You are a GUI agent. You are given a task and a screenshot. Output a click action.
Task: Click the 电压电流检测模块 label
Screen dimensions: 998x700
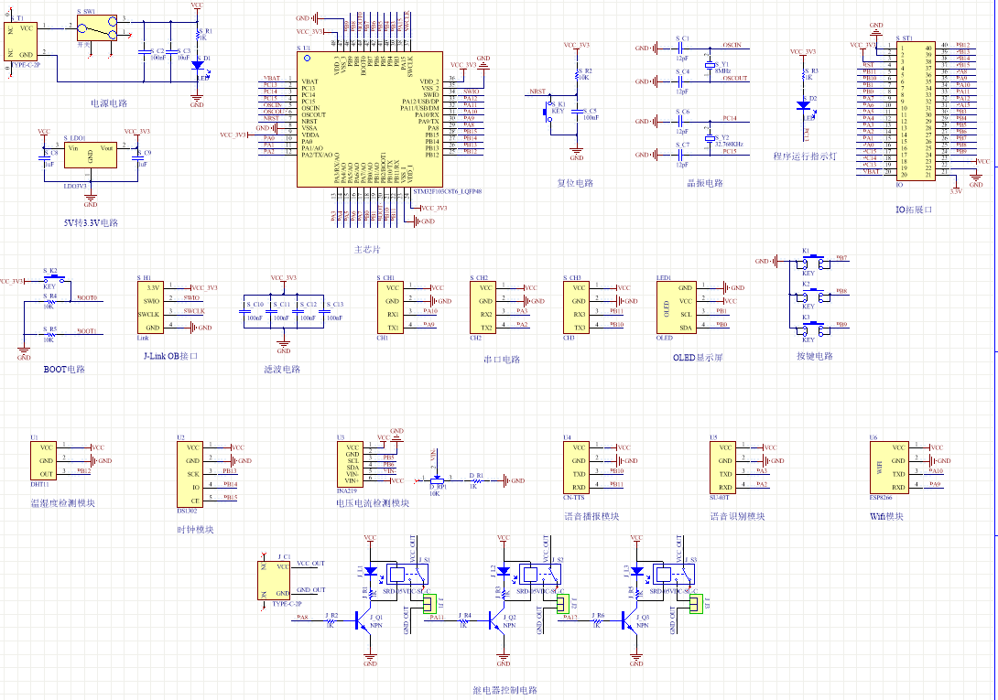tap(373, 502)
